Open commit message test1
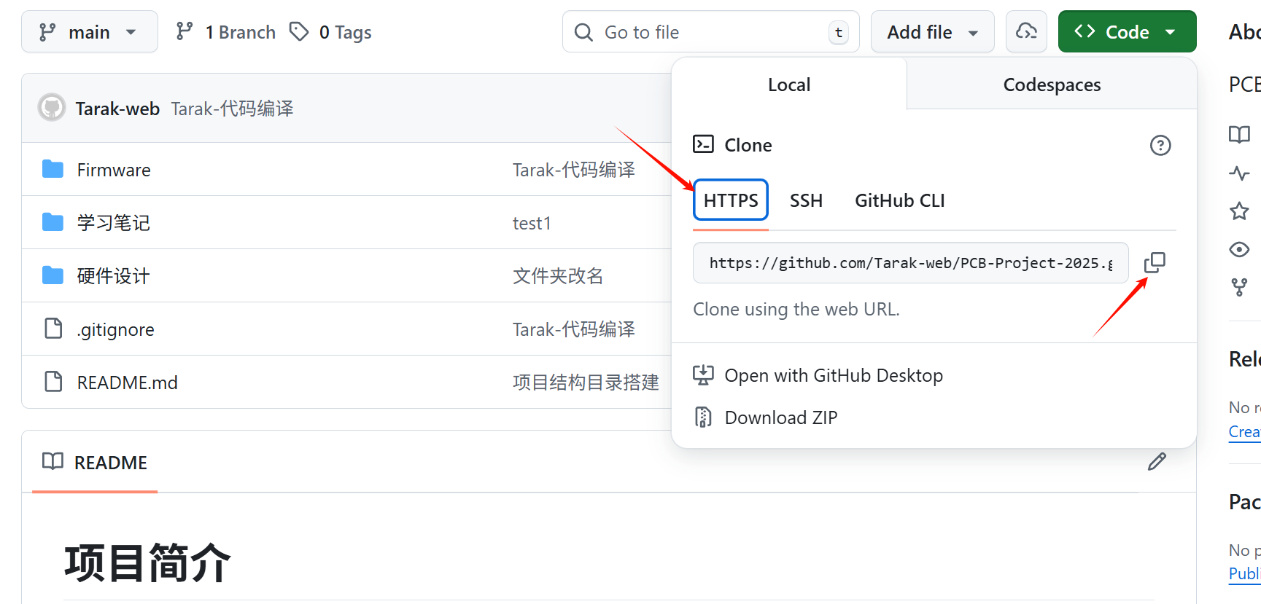1261x604 pixels. (x=532, y=223)
